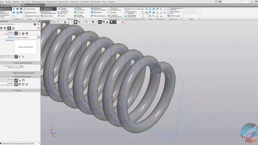Expand the Свойства section
258x145 pixels.
pyautogui.click(x=20, y=90)
